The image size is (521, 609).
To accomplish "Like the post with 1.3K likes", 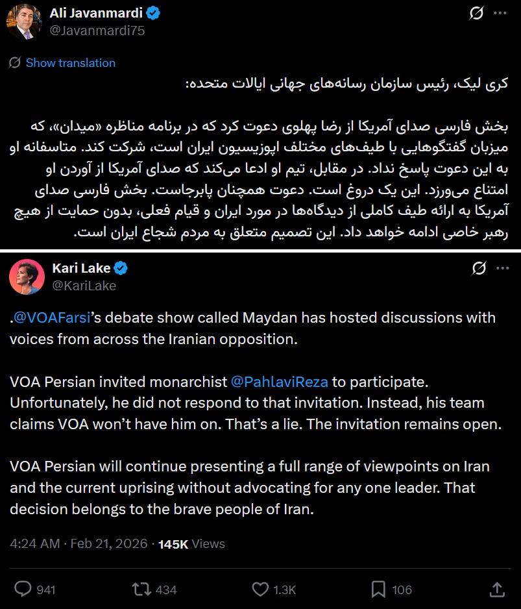I will 260,589.
